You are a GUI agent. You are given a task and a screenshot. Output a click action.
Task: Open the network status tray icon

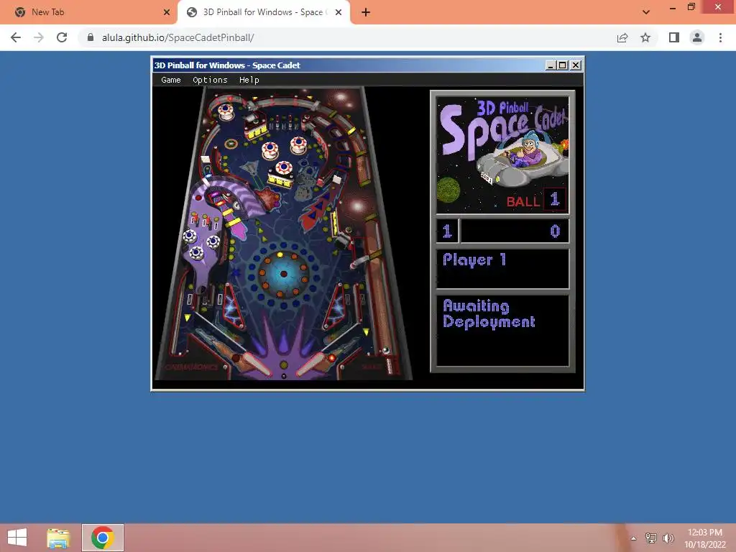pyautogui.click(x=650, y=538)
